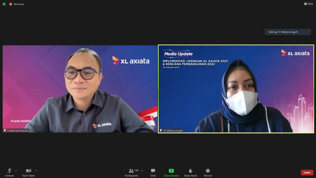Image resolution: width=316 pixels, height=178 pixels.
Task: Unmute the microphone
Action: 9,173
